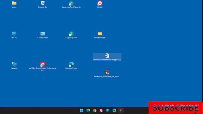Image resolution: width=203 pixels, height=114 pixels.
Task: Select the video folder on desktop
Action: pyautogui.click(x=14, y=4)
